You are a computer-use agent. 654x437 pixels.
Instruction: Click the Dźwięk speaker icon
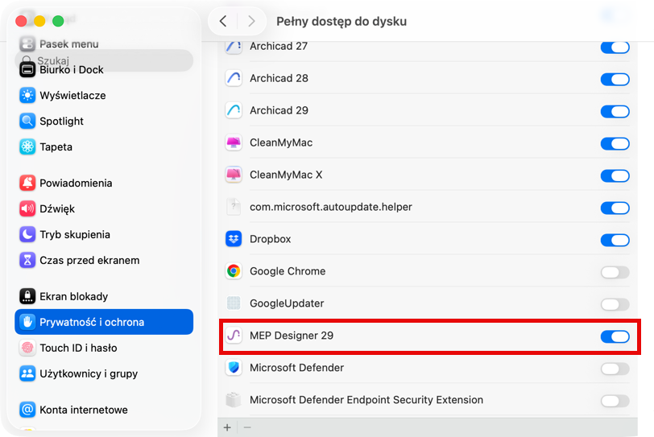[27, 208]
